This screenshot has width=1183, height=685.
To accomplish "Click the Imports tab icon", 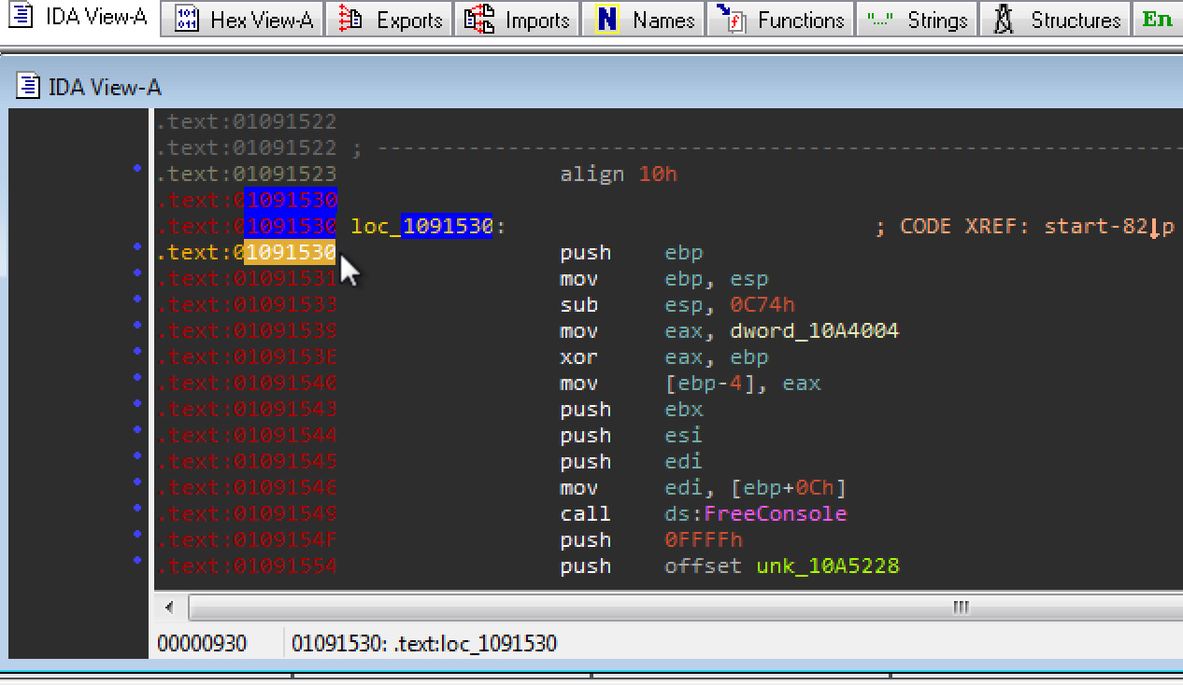I will click(479, 20).
